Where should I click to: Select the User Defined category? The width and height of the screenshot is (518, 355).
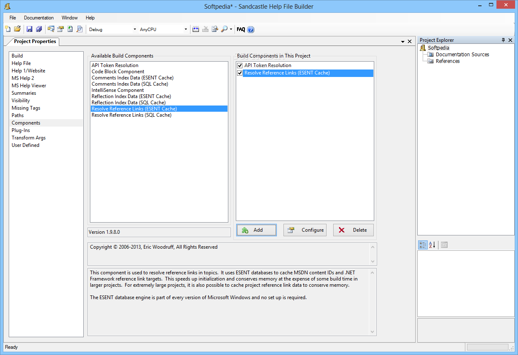(x=46, y=145)
